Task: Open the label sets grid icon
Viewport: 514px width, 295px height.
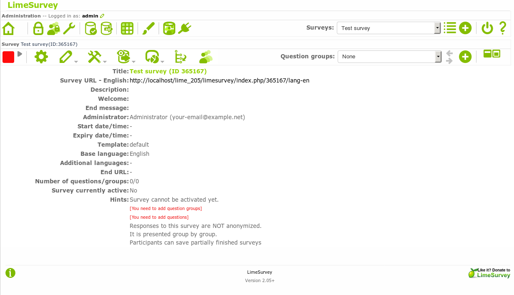Action: point(127,28)
